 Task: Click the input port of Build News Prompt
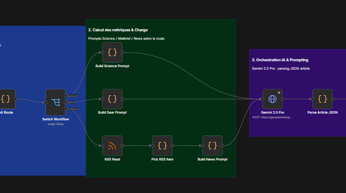(202, 146)
